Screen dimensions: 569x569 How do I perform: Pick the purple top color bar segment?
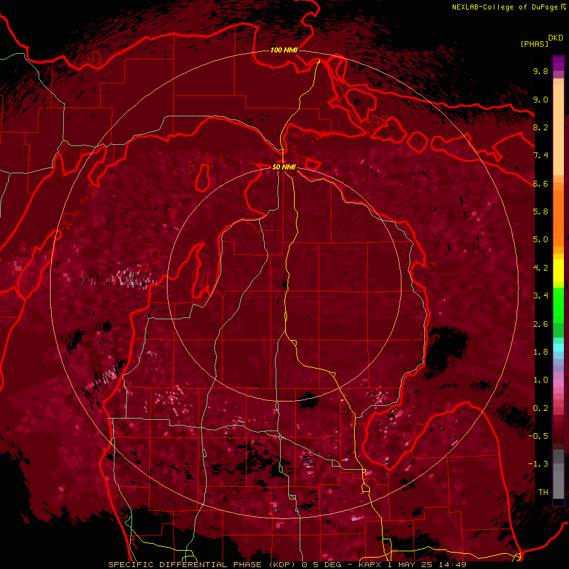pos(558,63)
